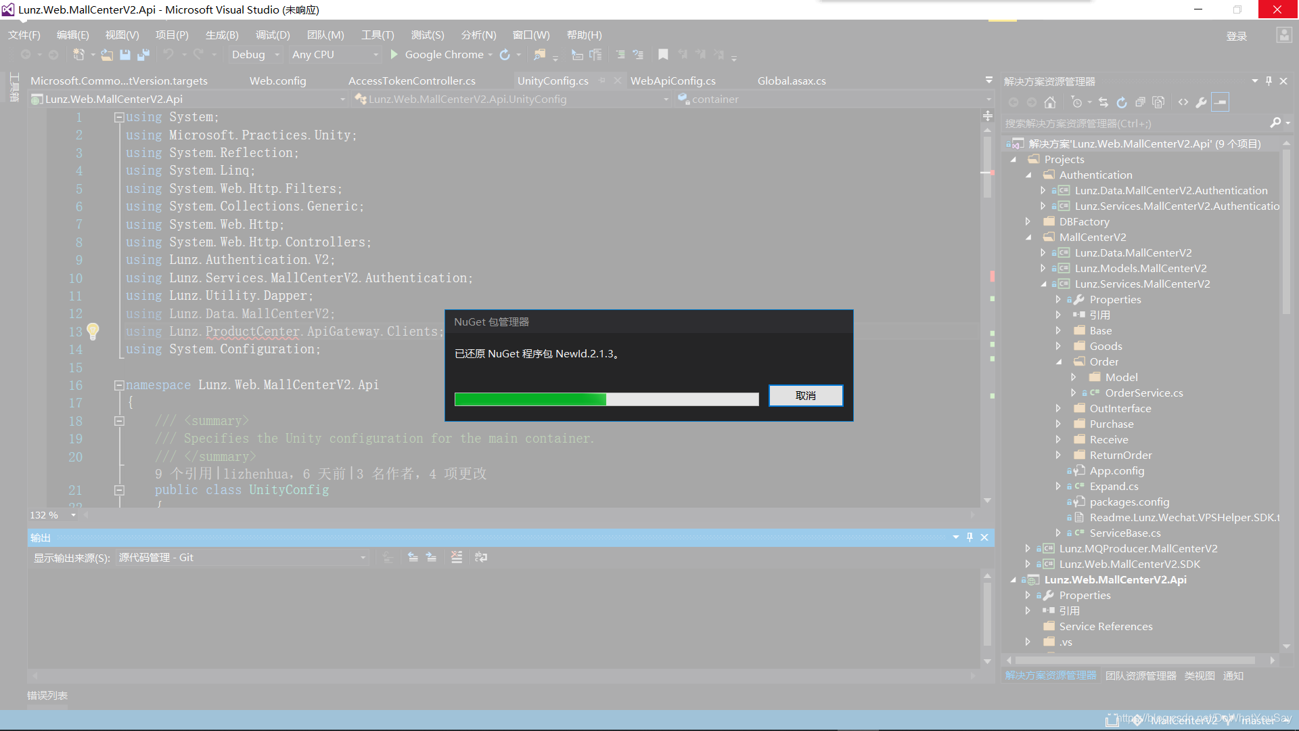Click the feedback icon next to 登录

pyautogui.click(x=1283, y=35)
